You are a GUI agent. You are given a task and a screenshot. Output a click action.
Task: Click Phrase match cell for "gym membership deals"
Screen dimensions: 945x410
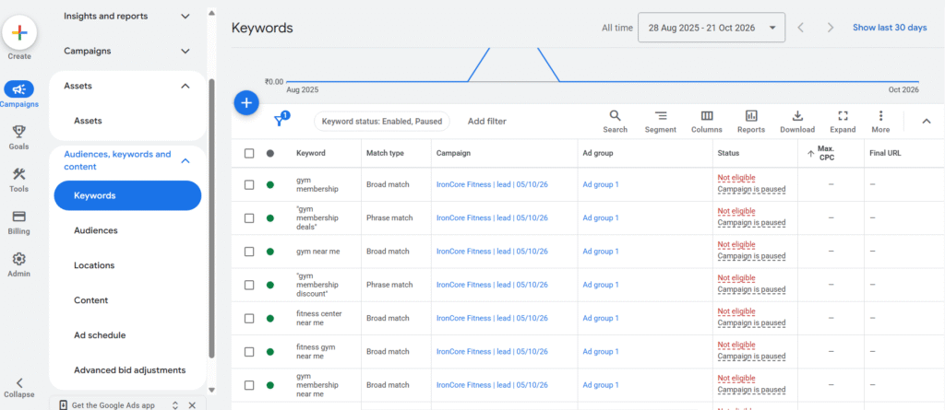click(x=389, y=218)
